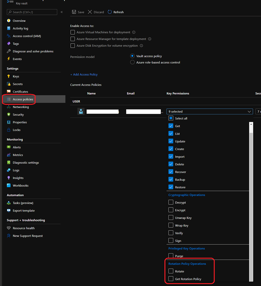Screen dimensions: 261x286
Task: Click the Add Access Policy link
Action: click(x=84, y=74)
